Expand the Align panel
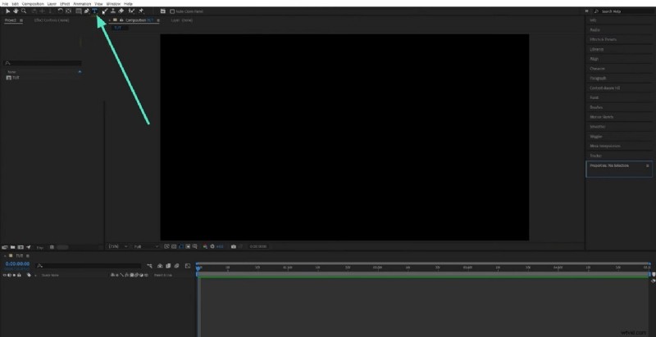The image size is (656, 337). tap(594, 59)
